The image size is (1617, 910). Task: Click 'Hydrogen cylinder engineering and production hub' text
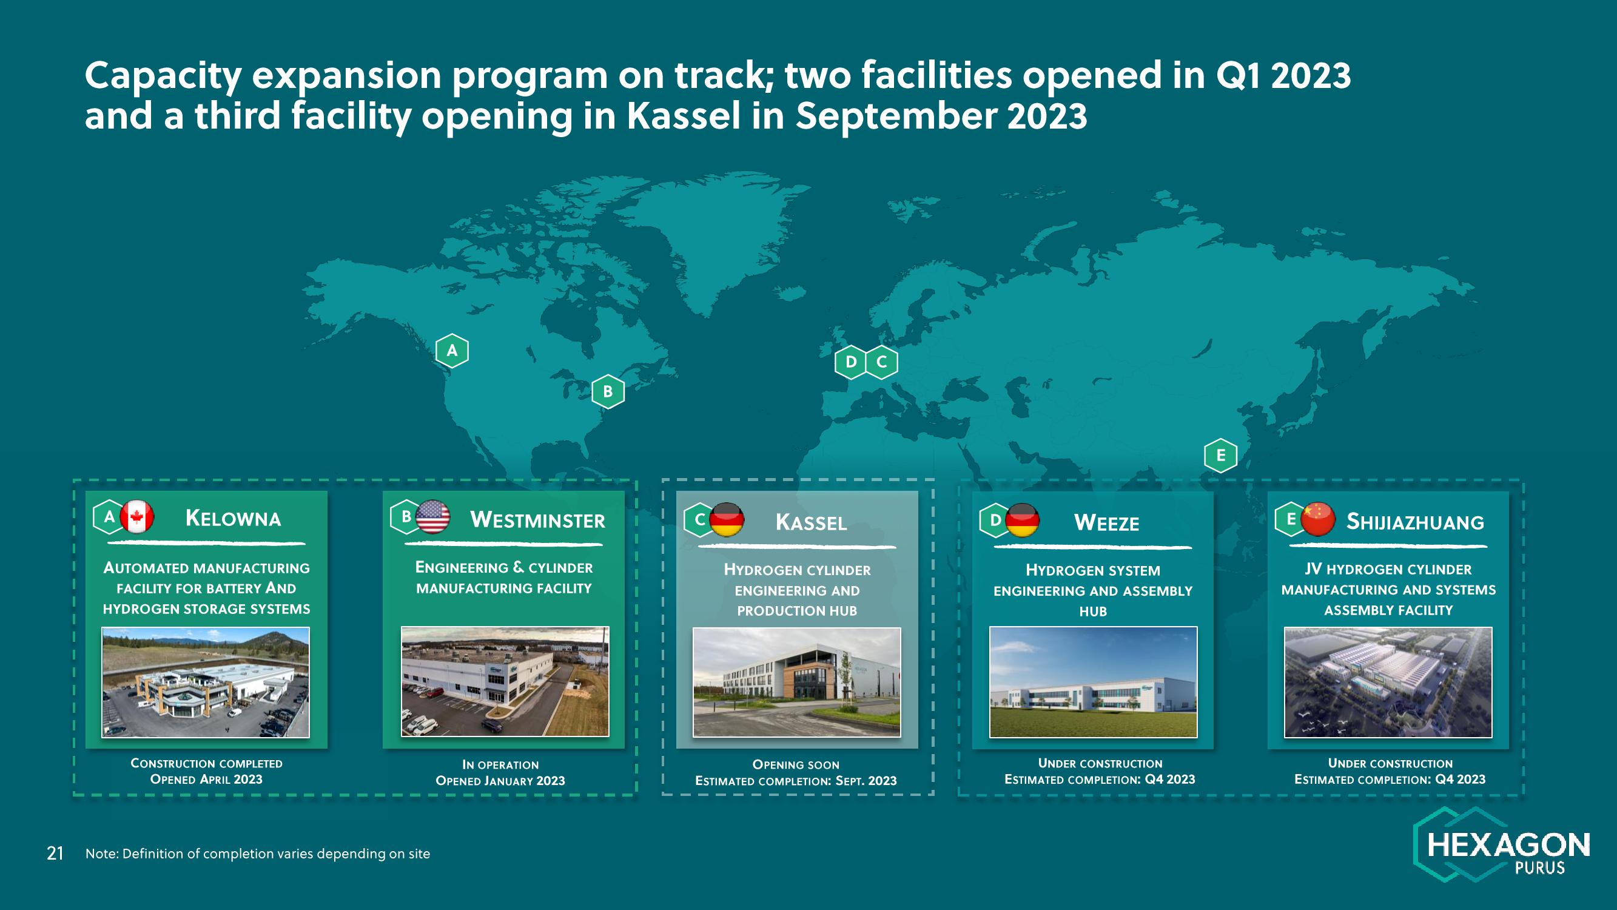tap(797, 590)
